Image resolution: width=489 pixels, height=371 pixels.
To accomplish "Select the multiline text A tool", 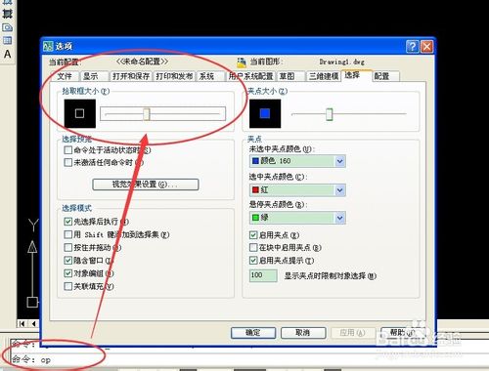I will pyautogui.click(x=8, y=54).
